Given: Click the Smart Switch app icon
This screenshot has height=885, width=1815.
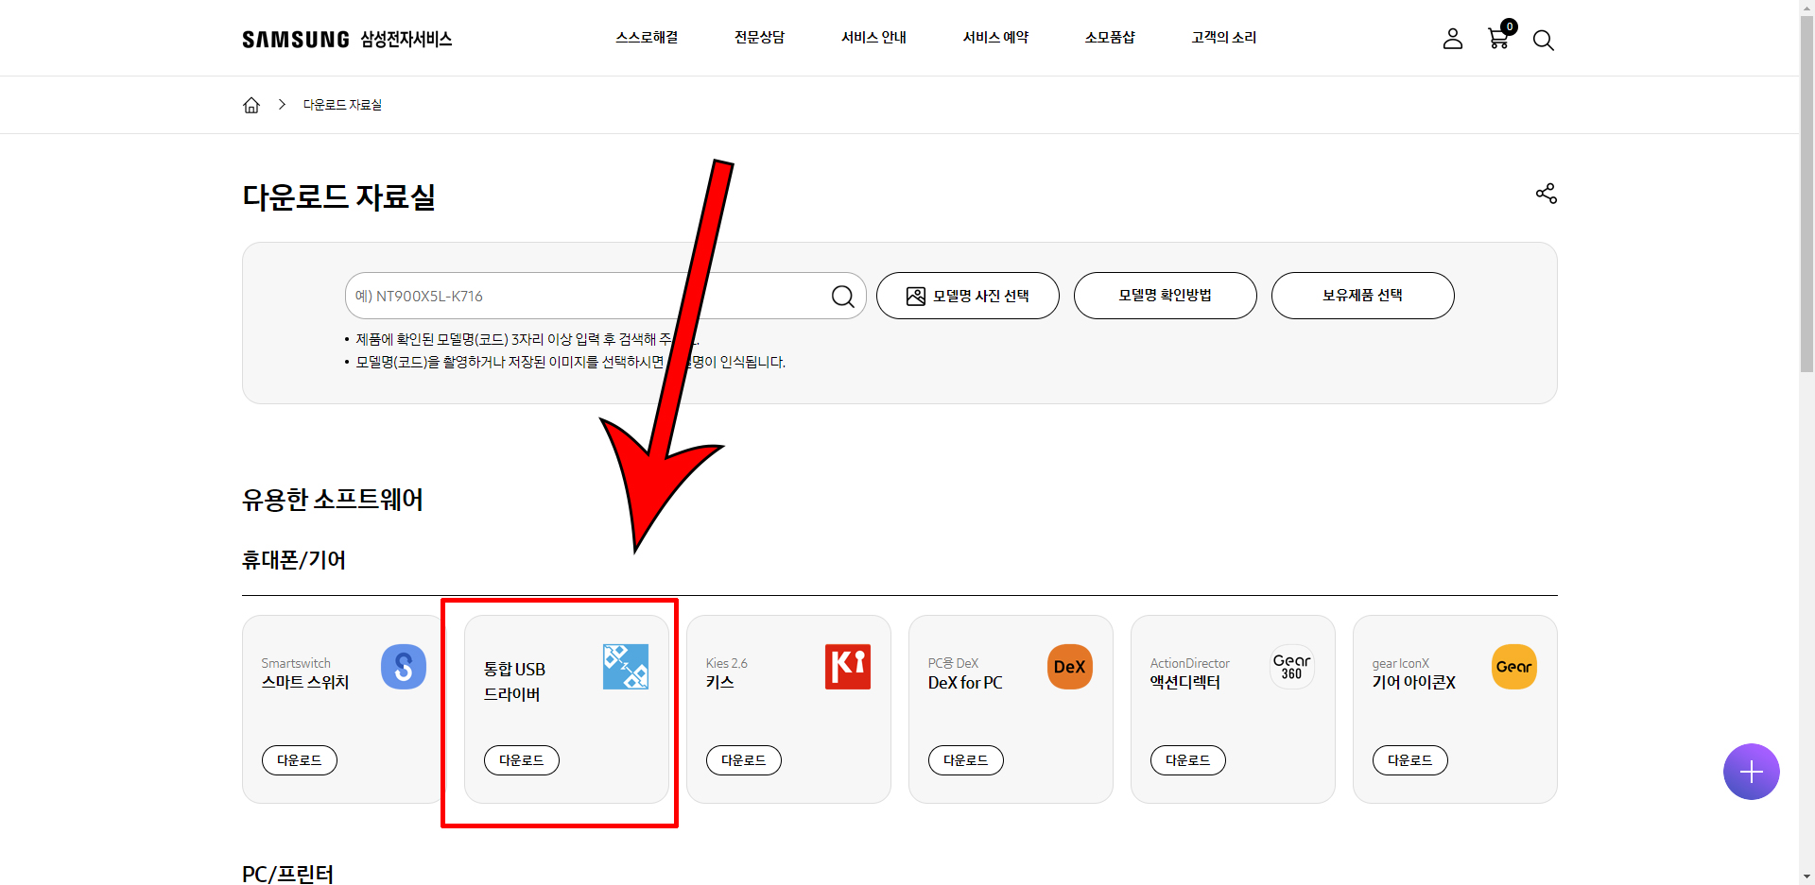Looking at the screenshot, I should [404, 667].
